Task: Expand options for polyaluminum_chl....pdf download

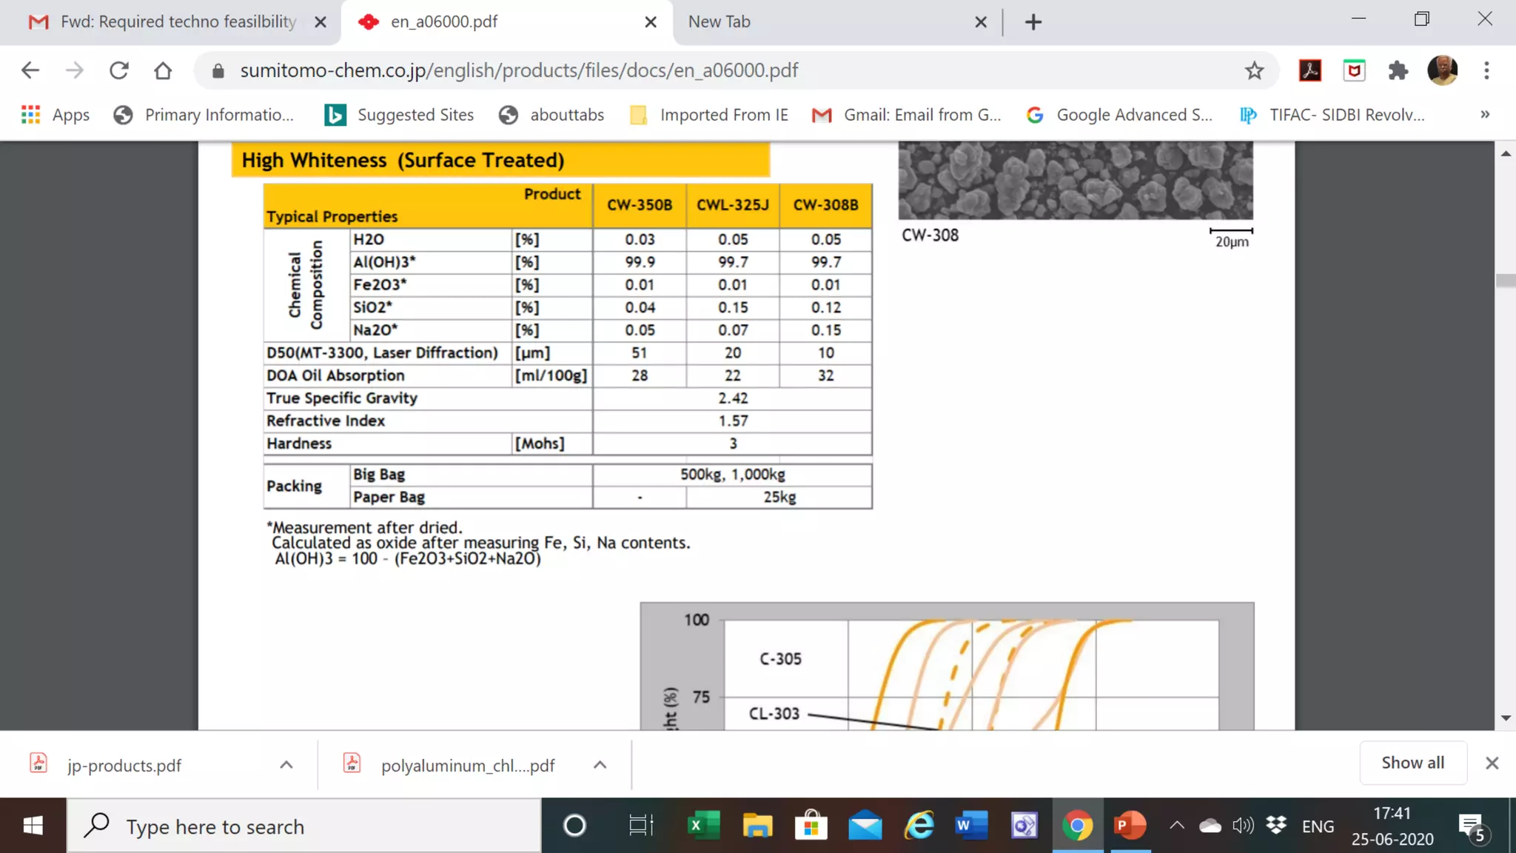Action: click(600, 765)
